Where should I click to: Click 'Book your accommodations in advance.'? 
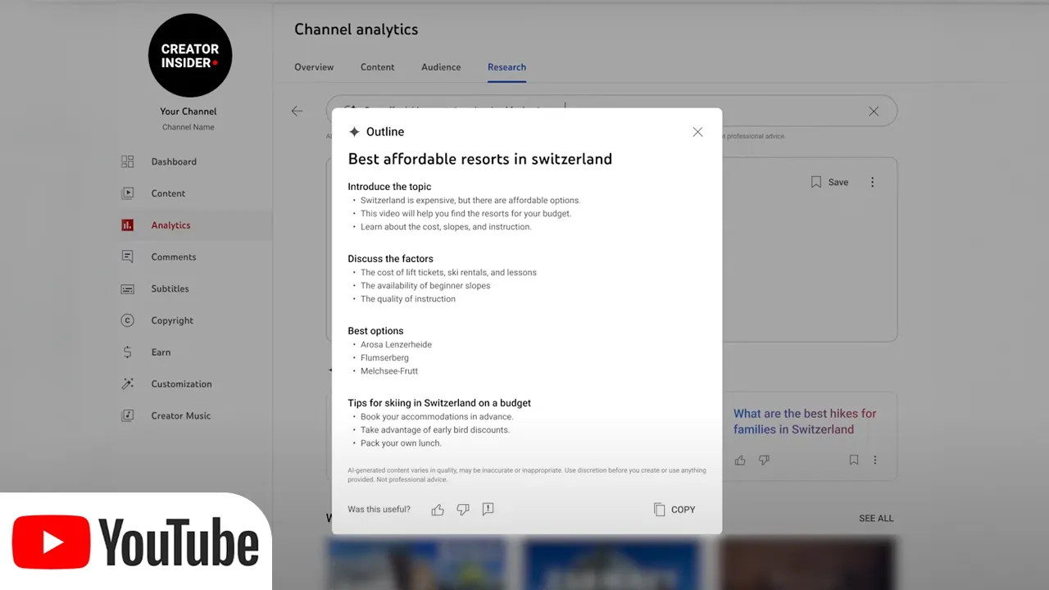pyautogui.click(x=437, y=417)
